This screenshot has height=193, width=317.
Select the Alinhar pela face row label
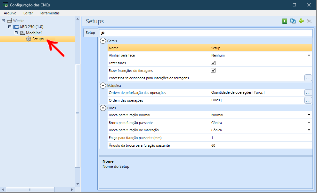[x=122, y=55]
